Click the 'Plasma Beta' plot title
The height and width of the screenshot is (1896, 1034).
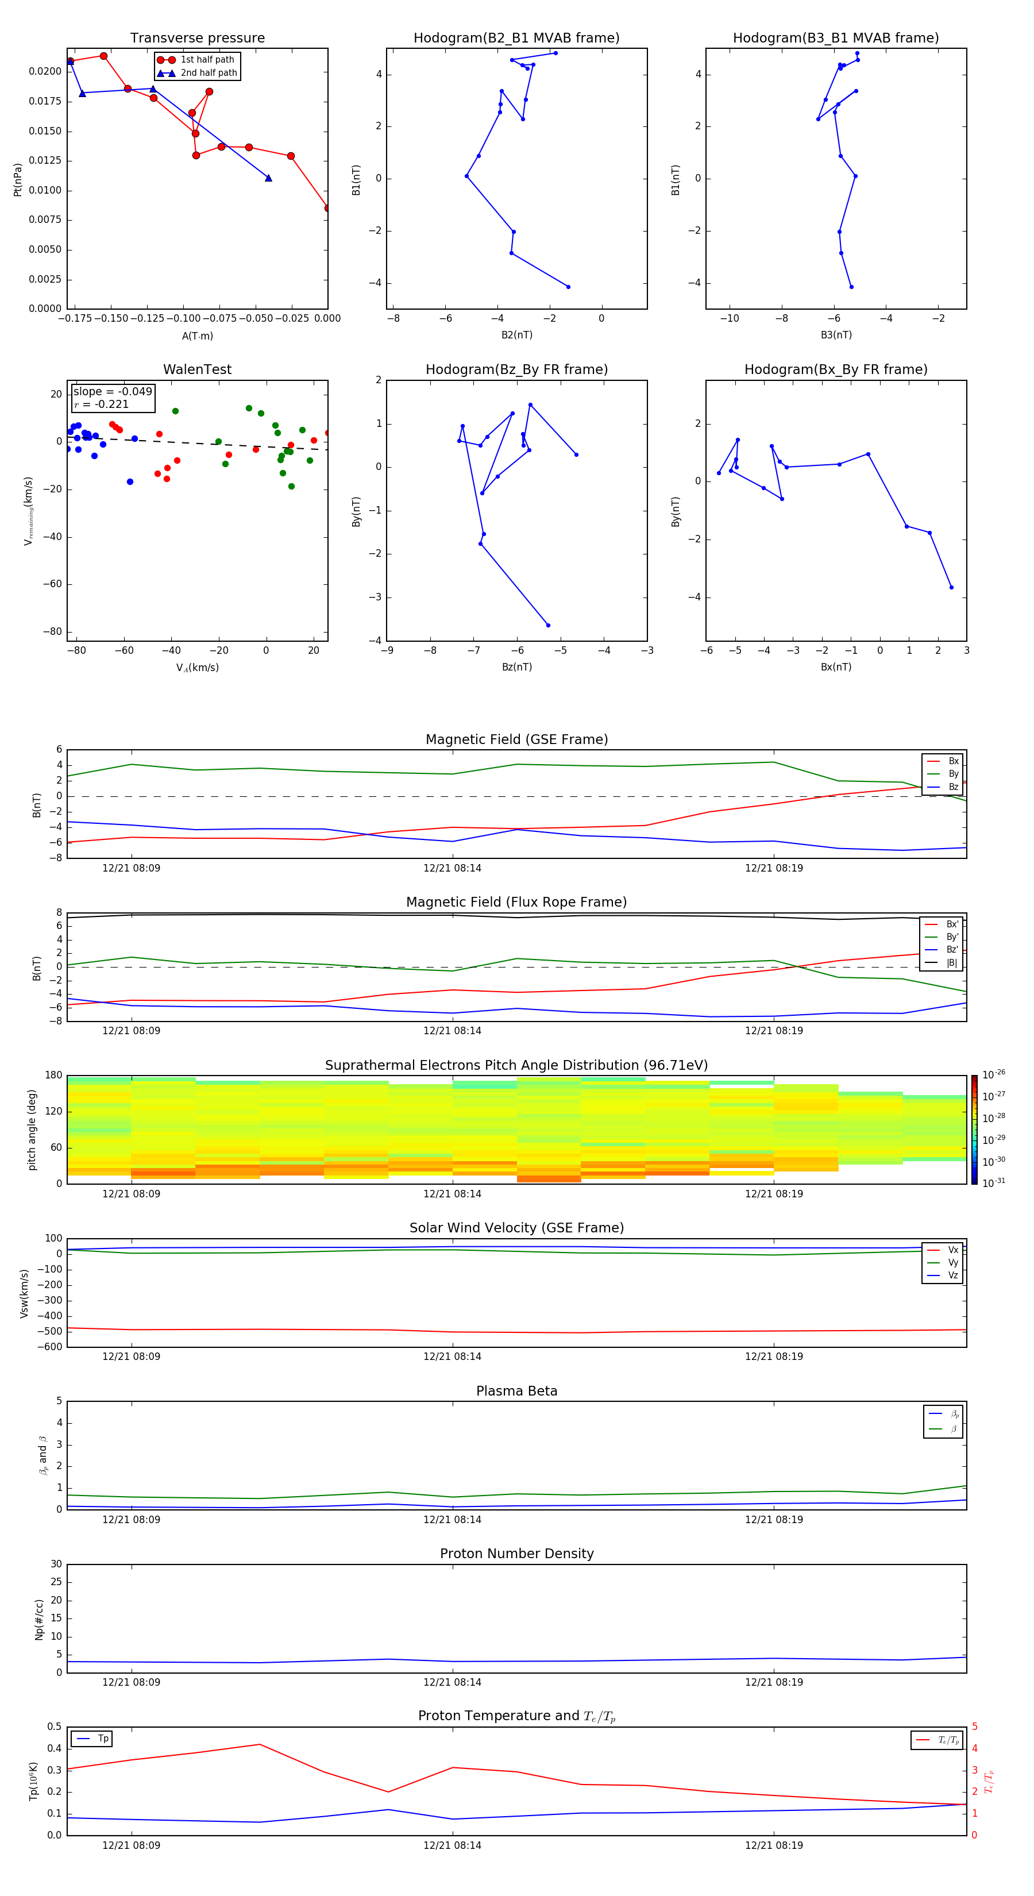[516, 1391]
